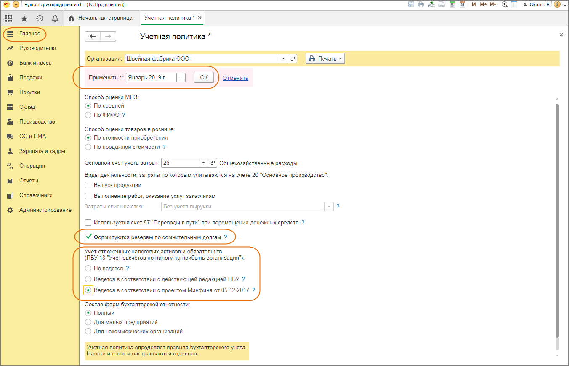Image resolution: width=569 pixels, height=366 pixels.
Task: Click the Основной счет учета затрат field
Action: click(180, 163)
